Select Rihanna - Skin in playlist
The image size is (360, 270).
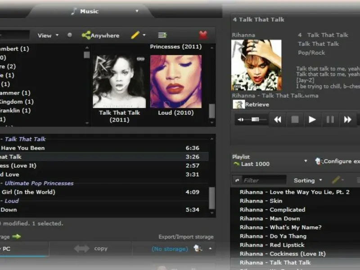coord(295,201)
